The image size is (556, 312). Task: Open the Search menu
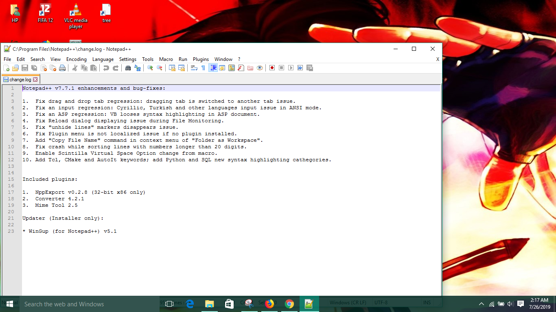tap(37, 59)
